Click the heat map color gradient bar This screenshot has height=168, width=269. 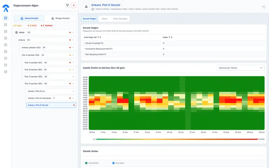coord(177,139)
